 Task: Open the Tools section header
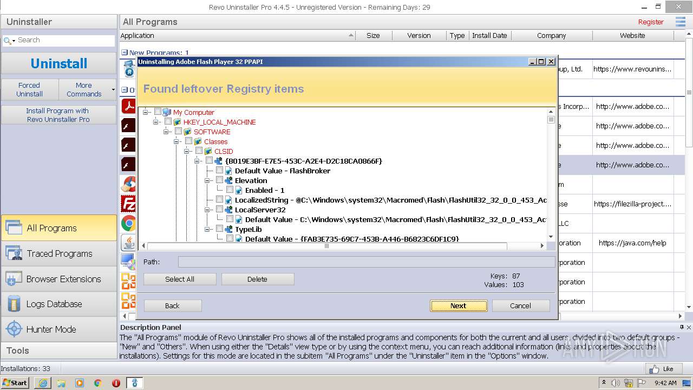tap(58, 350)
